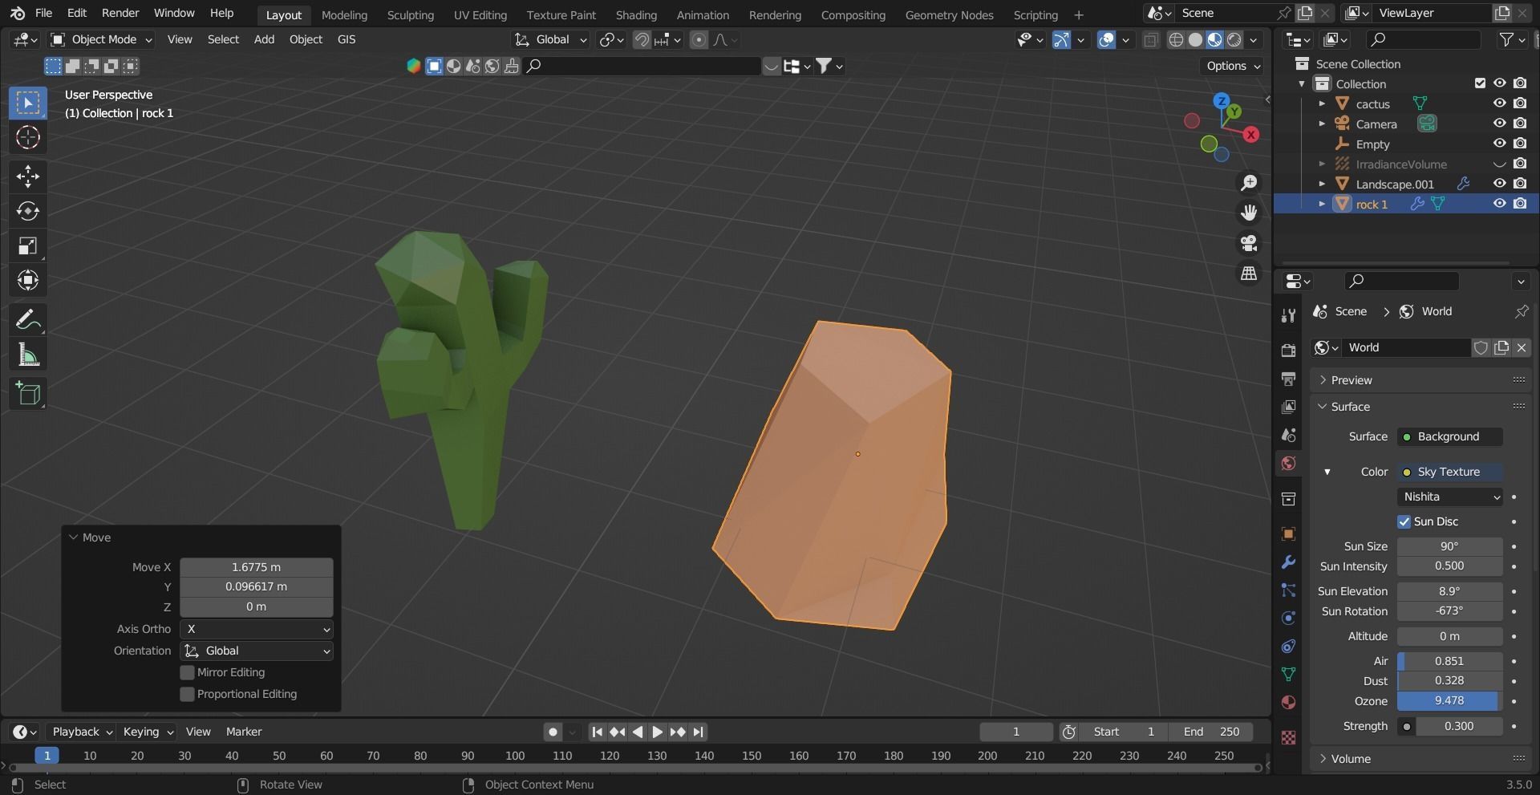
Task: Click the Options button in viewport header
Action: 1231,66
